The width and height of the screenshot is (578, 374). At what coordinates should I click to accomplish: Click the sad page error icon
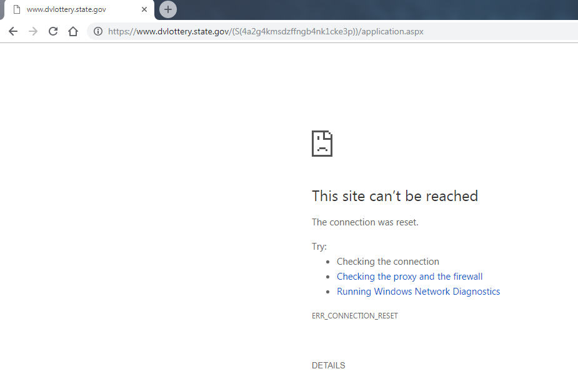point(322,144)
